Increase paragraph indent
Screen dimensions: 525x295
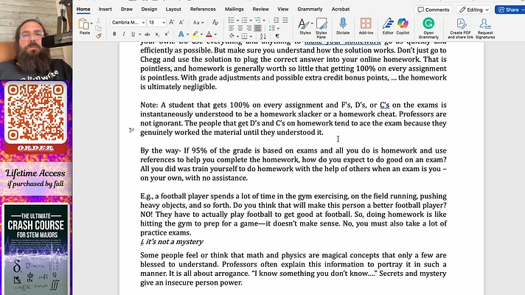pos(285,21)
